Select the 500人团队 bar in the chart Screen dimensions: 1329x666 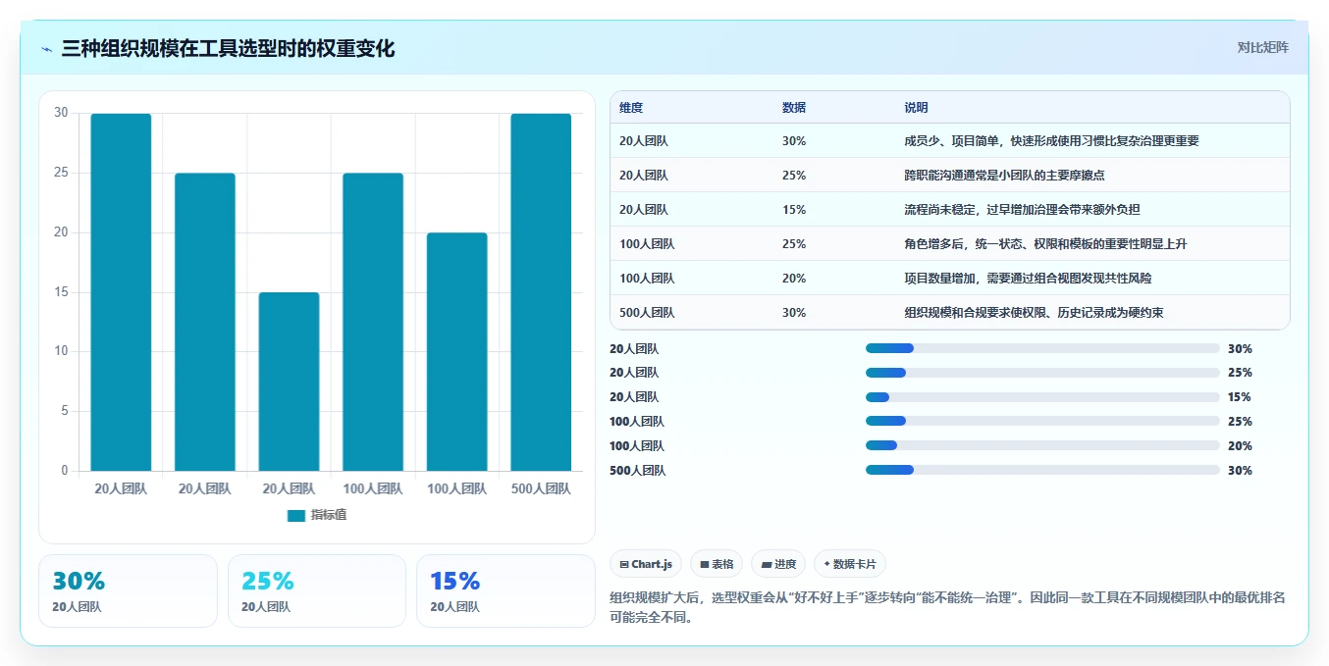(541, 292)
